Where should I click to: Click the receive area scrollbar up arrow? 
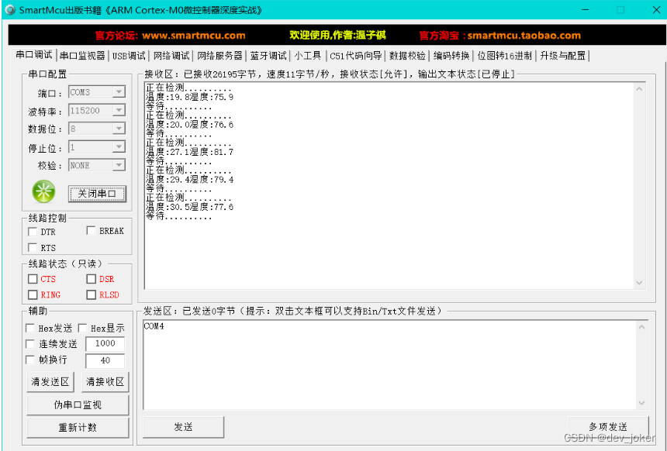pyautogui.click(x=639, y=89)
